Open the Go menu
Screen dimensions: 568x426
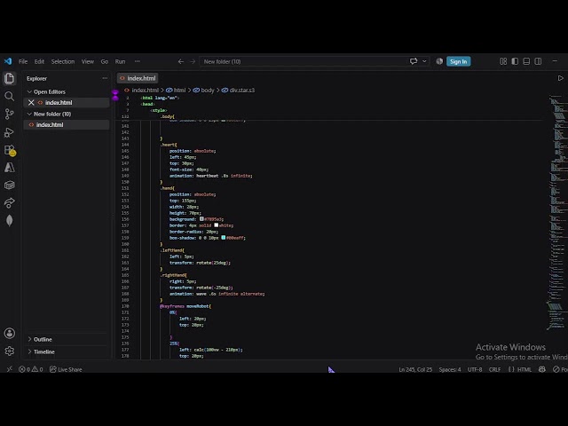pyautogui.click(x=105, y=61)
